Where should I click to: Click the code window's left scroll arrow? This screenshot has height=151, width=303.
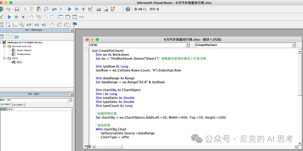[93, 147]
